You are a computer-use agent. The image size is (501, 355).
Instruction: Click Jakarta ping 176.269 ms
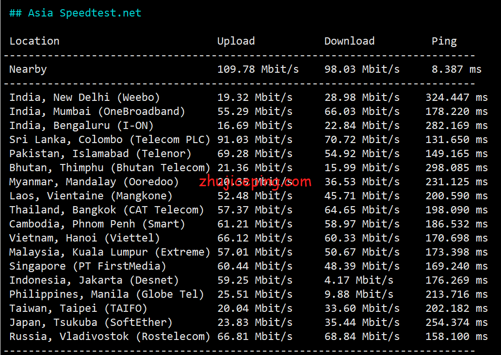click(x=456, y=280)
